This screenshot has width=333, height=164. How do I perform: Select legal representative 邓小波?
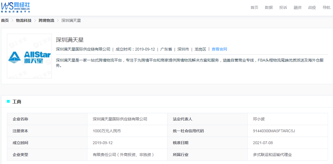259,119
